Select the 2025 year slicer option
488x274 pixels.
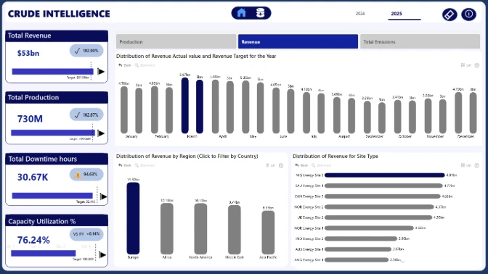(396, 14)
